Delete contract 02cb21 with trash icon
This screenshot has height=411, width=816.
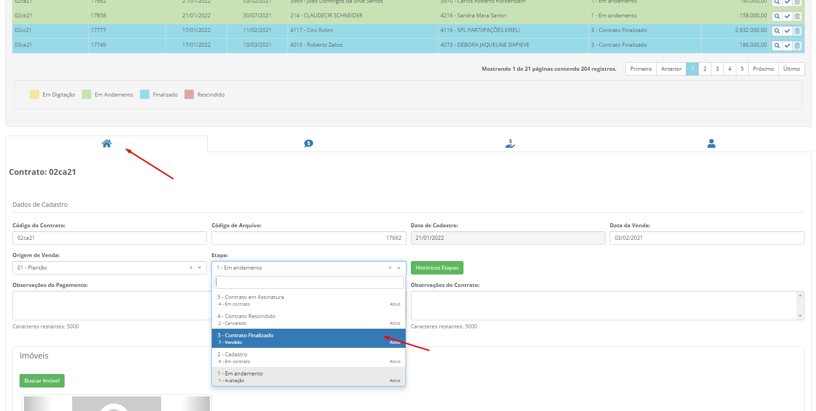tap(797, 16)
